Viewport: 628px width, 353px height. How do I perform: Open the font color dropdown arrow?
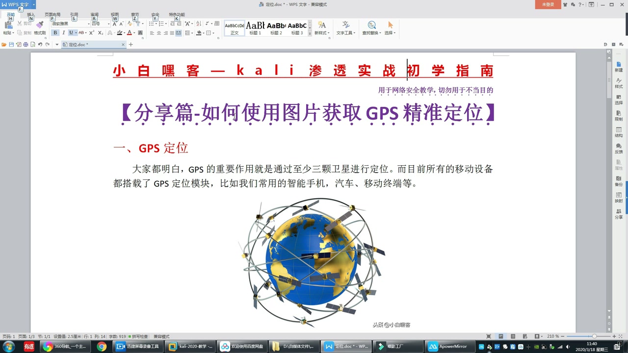pos(134,33)
